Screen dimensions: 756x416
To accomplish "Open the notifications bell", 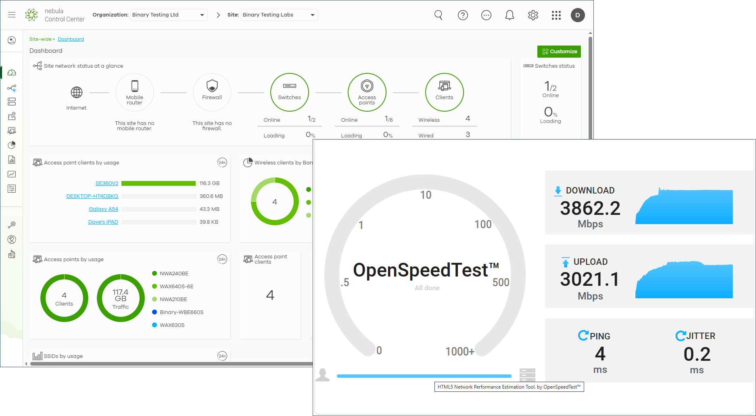I will [x=510, y=15].
